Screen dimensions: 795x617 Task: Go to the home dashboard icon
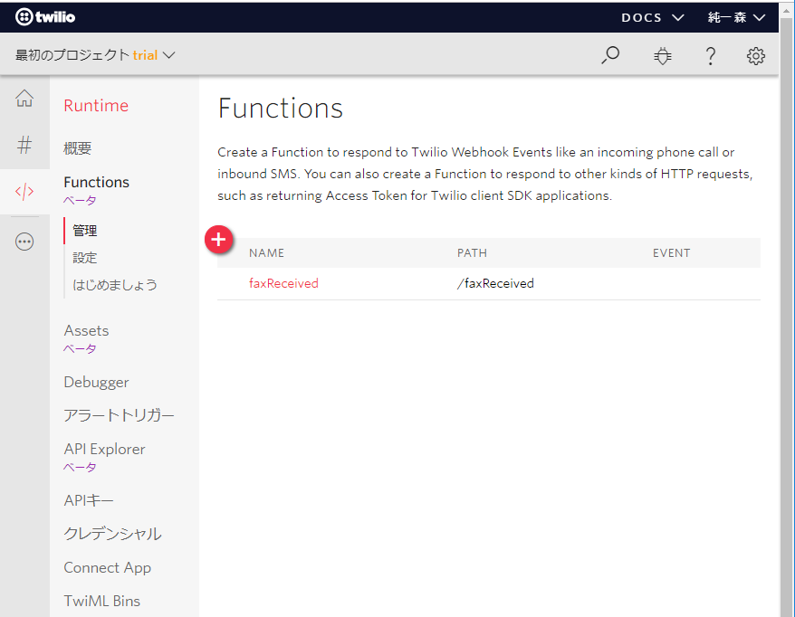[x=24, y=98]
